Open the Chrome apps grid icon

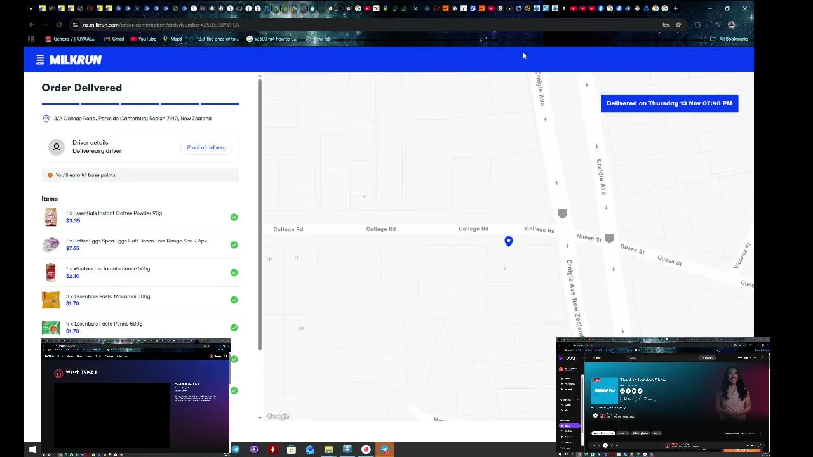[x=30, y=39]
